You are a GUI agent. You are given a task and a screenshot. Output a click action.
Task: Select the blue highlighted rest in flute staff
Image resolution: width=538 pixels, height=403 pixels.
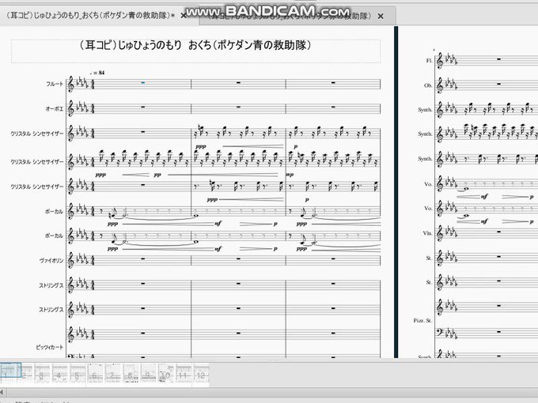143,83
